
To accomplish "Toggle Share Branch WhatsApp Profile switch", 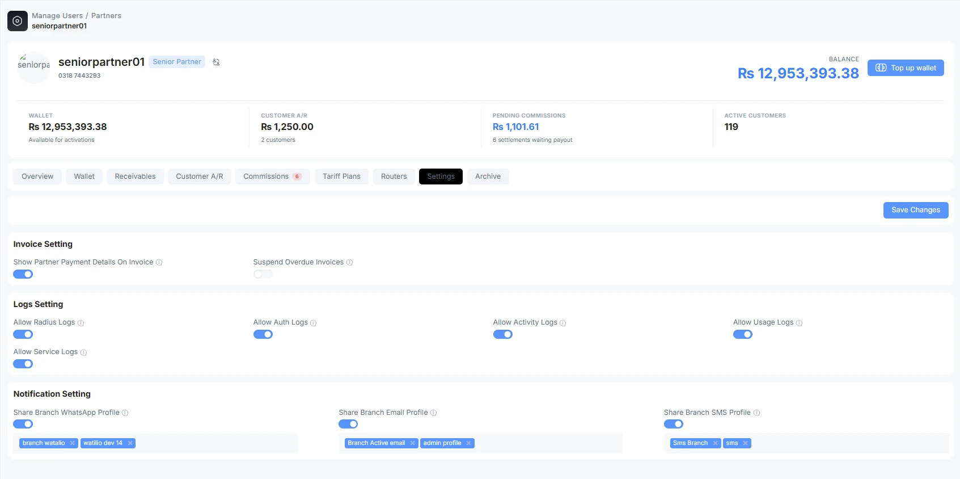I will (23, 424).
